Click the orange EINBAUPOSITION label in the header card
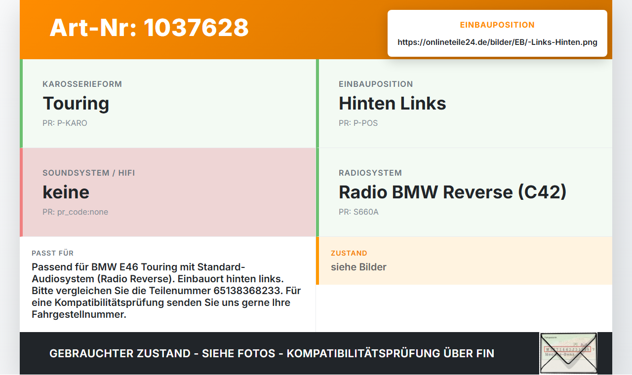This screenshot has height=375, width=632. click(x=497, y=25)
